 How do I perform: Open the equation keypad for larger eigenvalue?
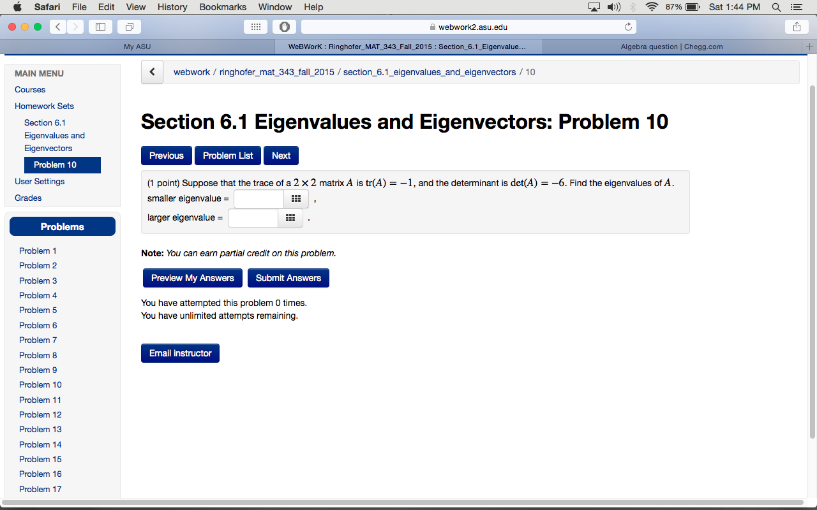coord(290,217)
